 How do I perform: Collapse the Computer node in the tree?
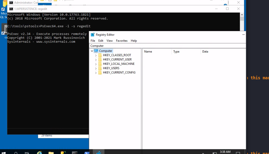[92, 51]
